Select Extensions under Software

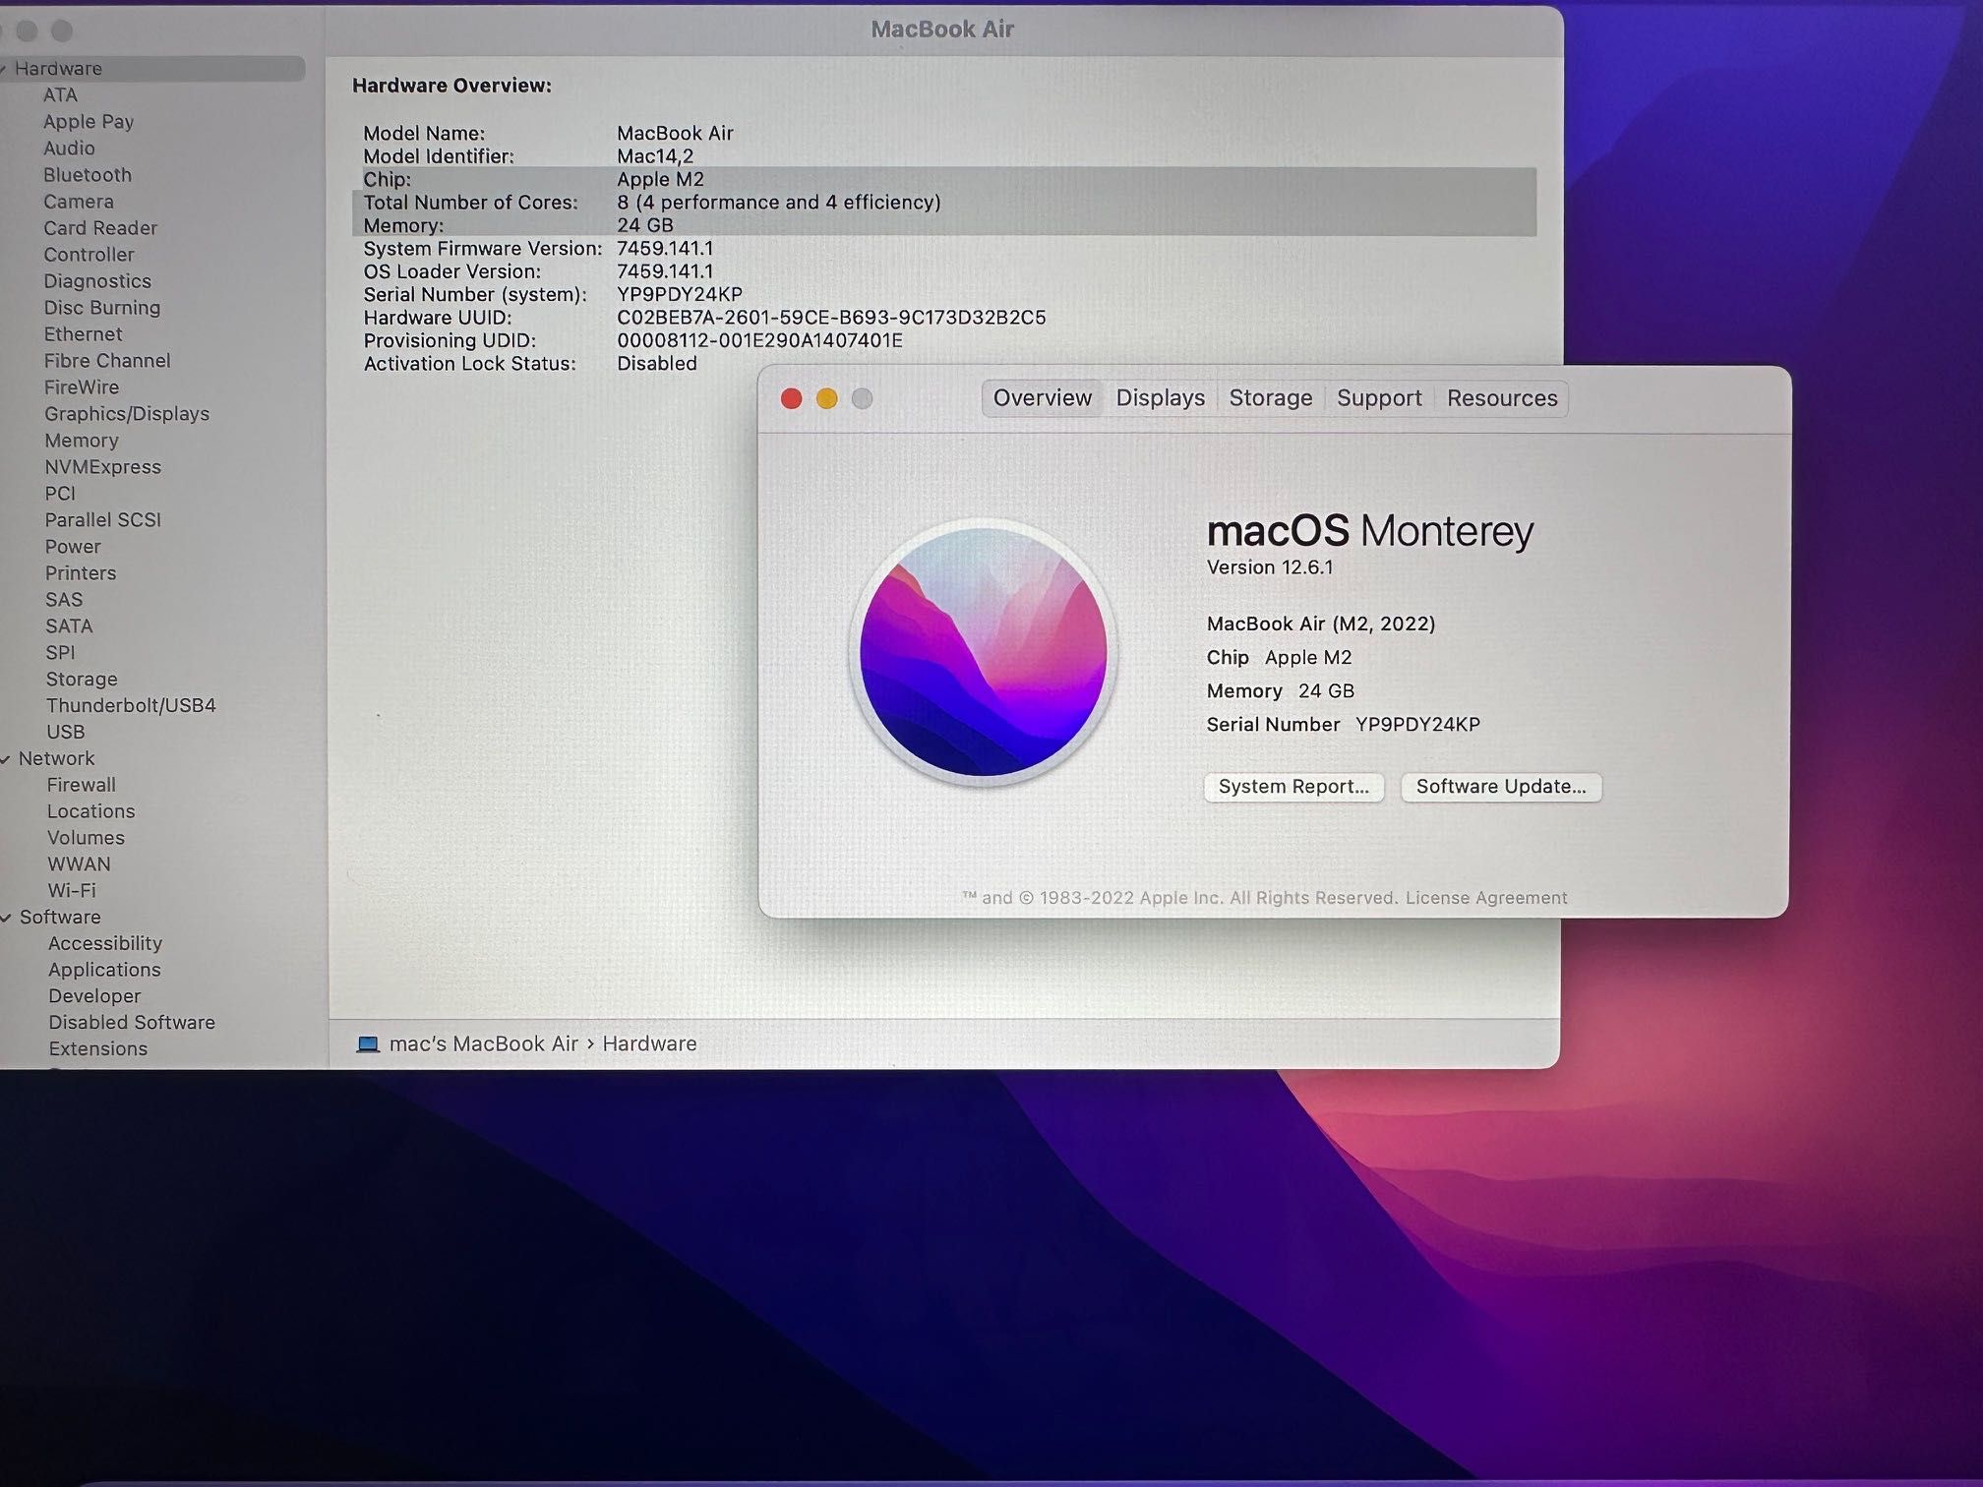[x=98, y=1050]
